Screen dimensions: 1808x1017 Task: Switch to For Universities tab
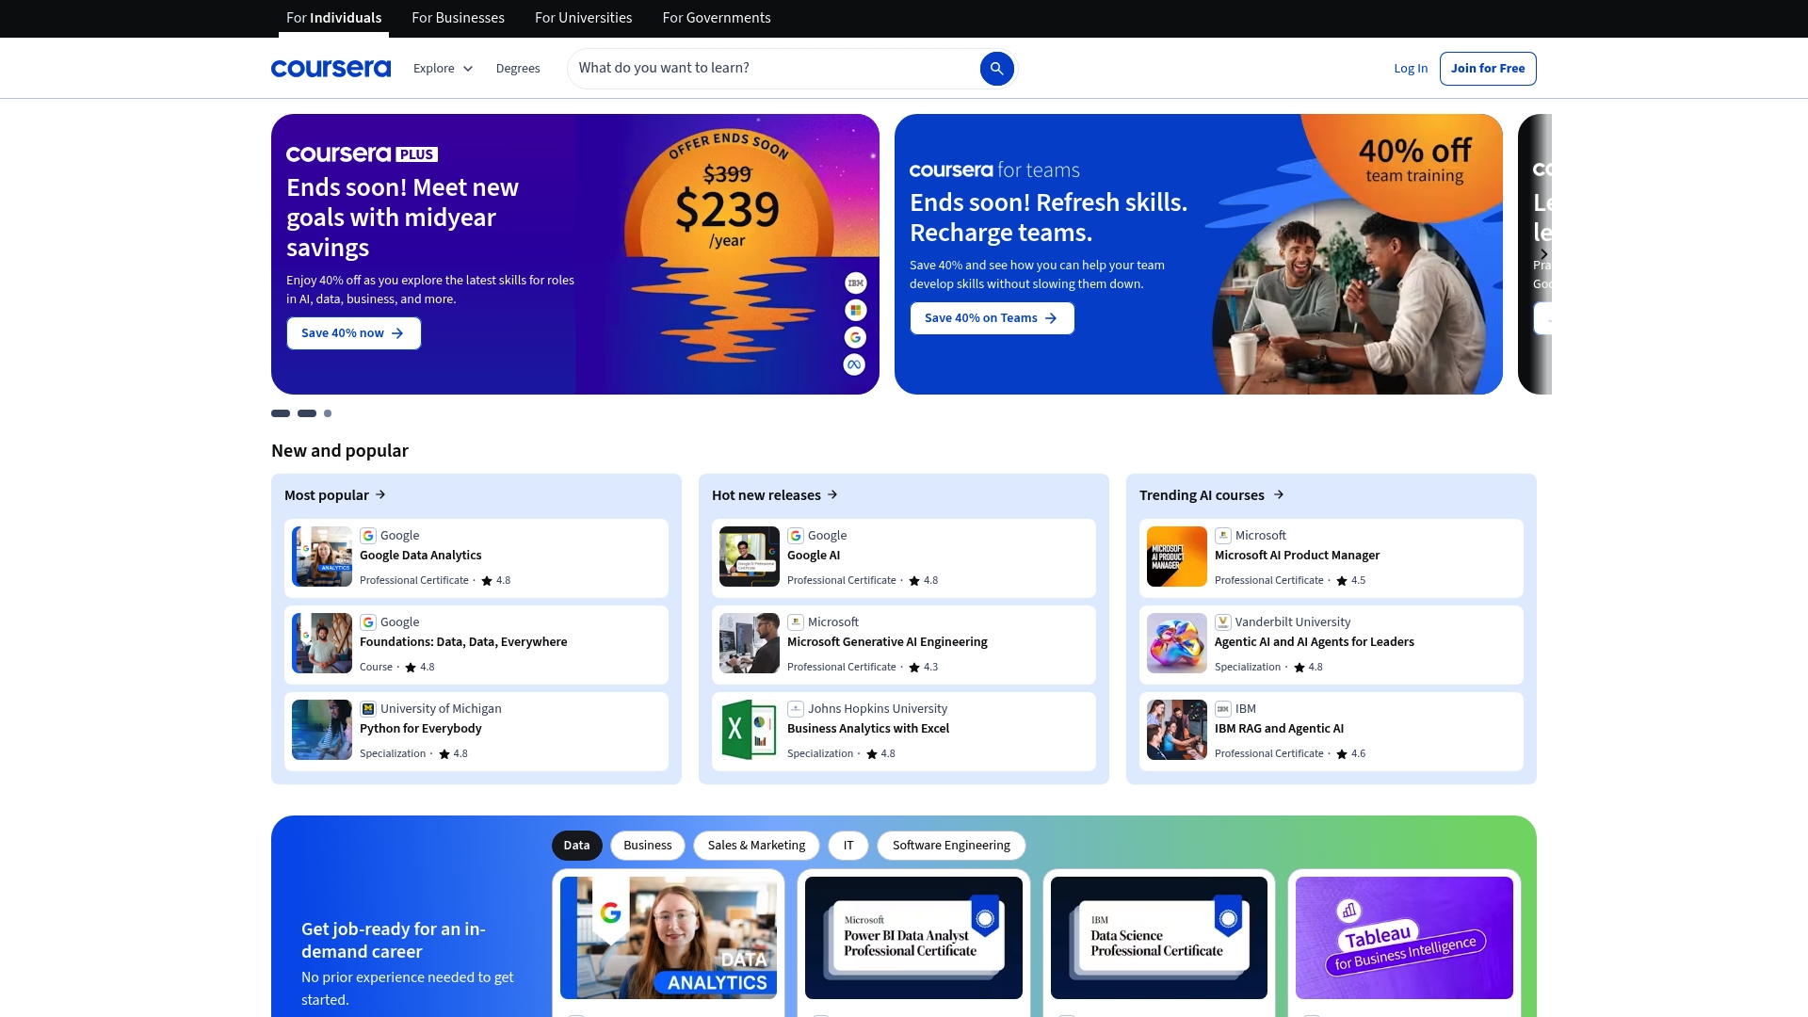pyautogui.click(x=584, y=18)
